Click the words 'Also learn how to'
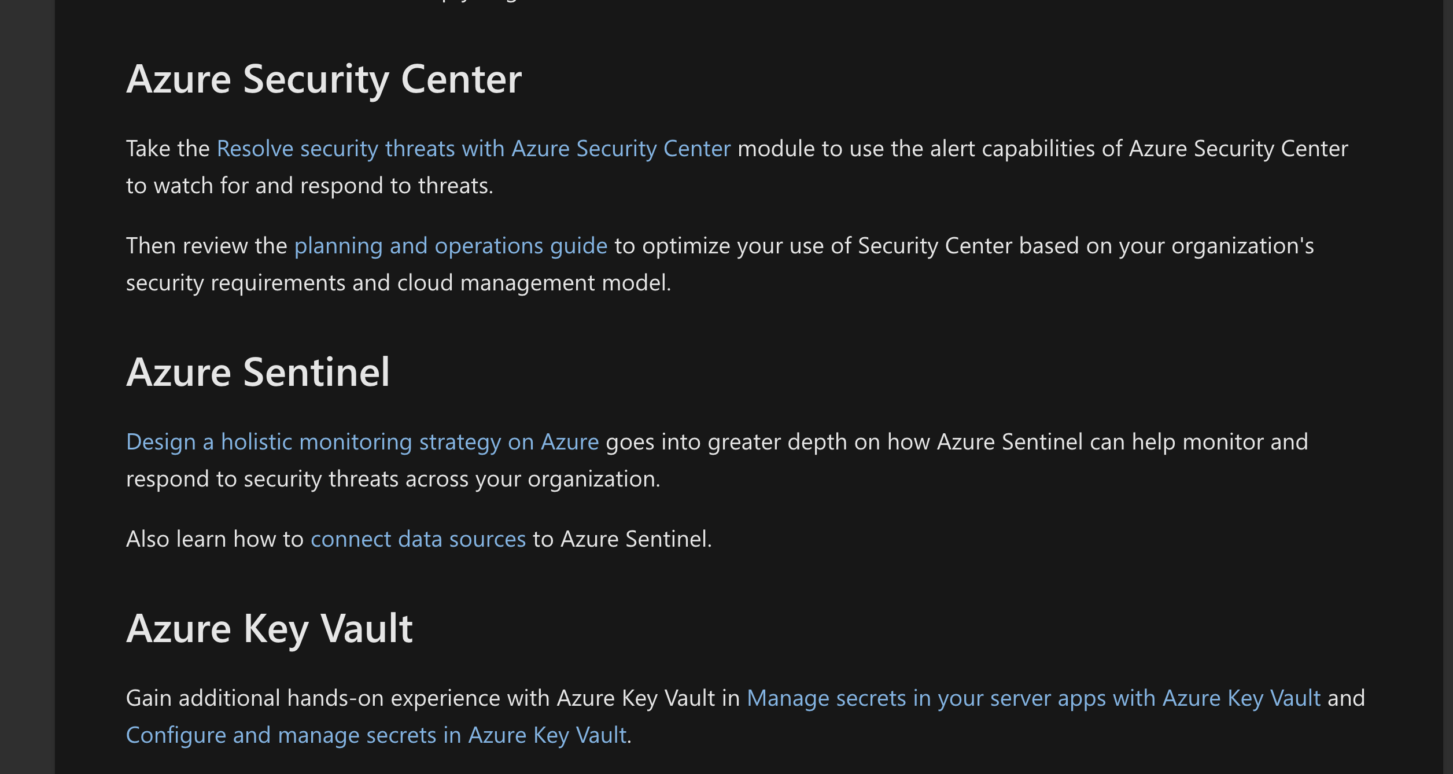The width and height of the screenshot is (1453, 774). tap(215, 539)
